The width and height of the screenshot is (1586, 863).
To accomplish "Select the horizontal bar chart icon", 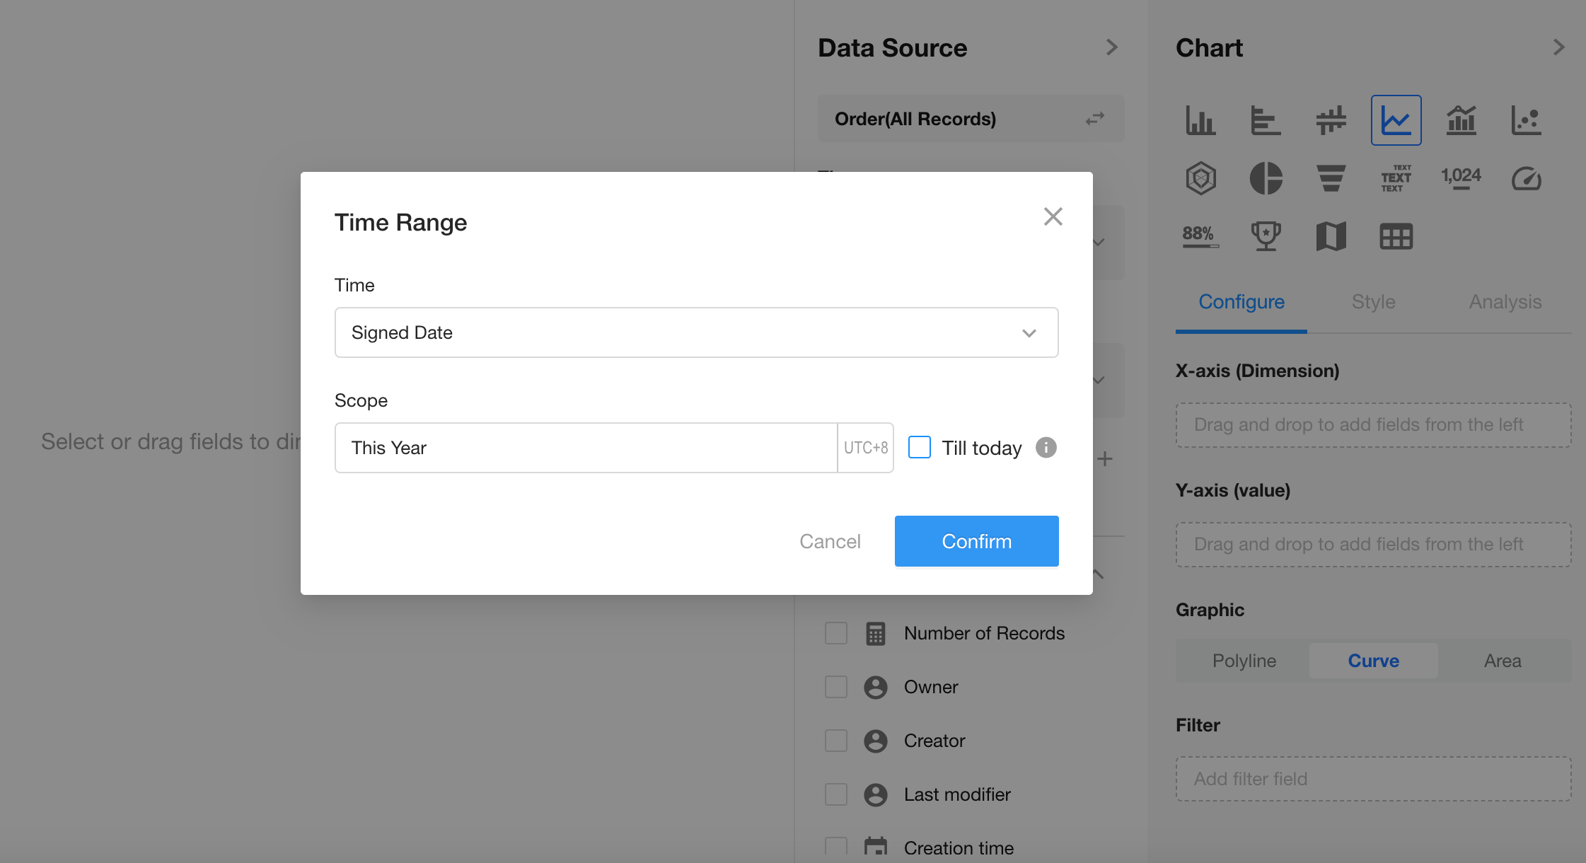I will (x=1266, y=120).
